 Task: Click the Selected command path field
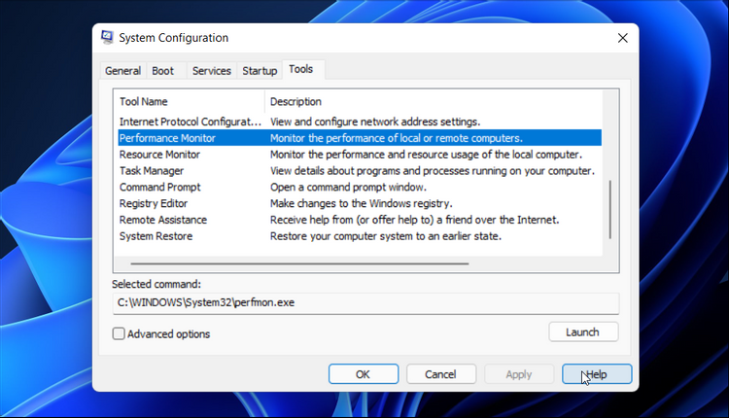click(364, 303)
